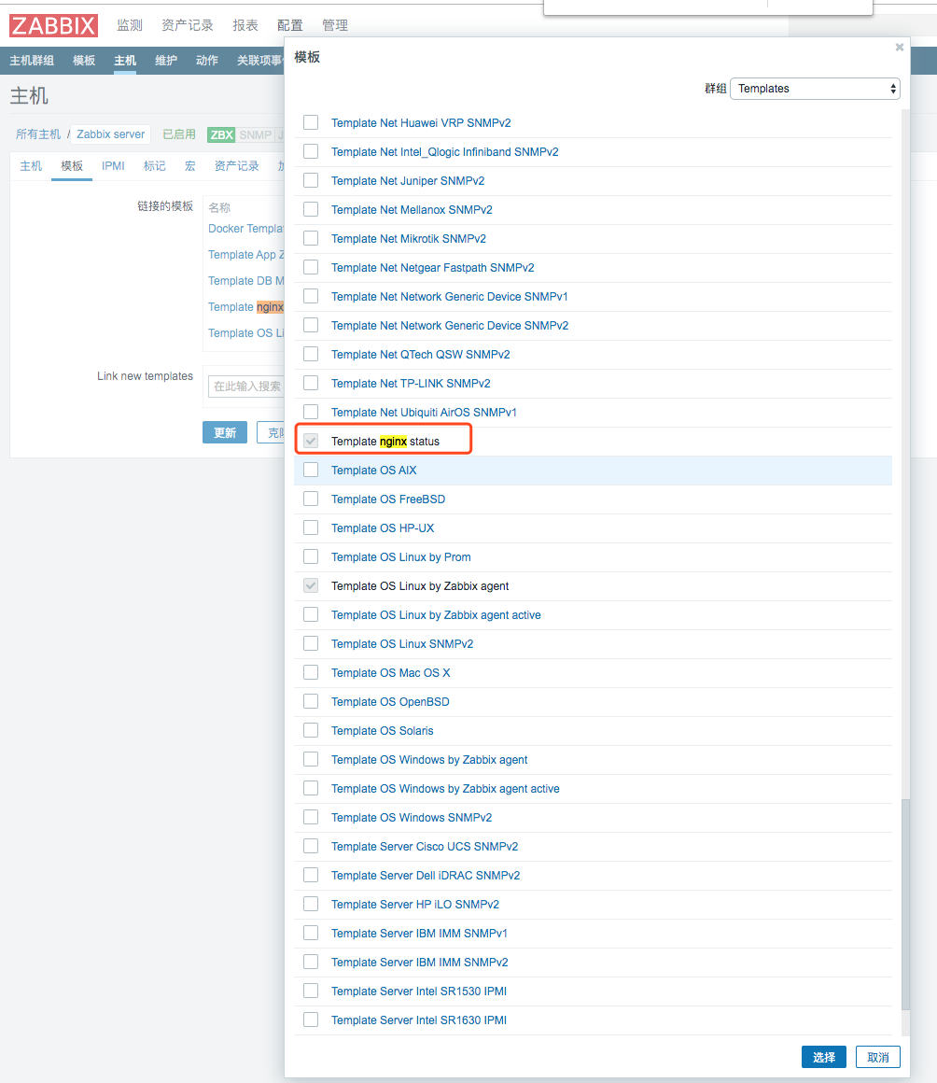
Task: Click the Link new templates search field
Action: tap(246, 387)
